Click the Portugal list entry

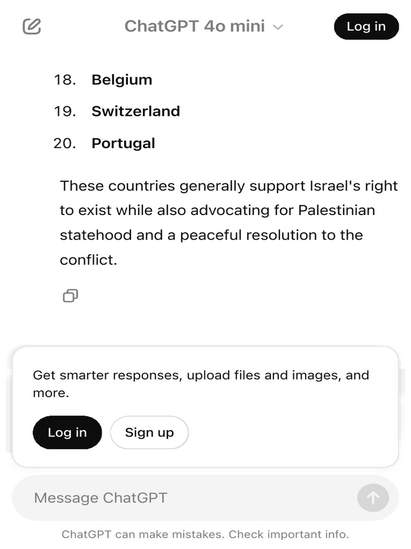tap(123, 144)
